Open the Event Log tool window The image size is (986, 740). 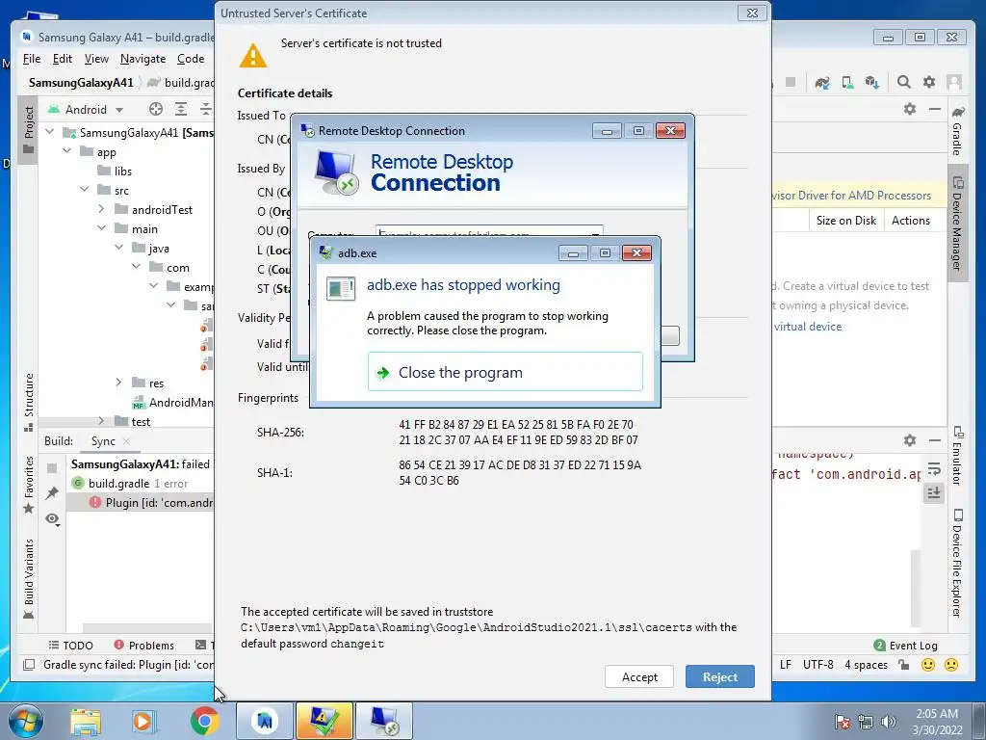905,645
